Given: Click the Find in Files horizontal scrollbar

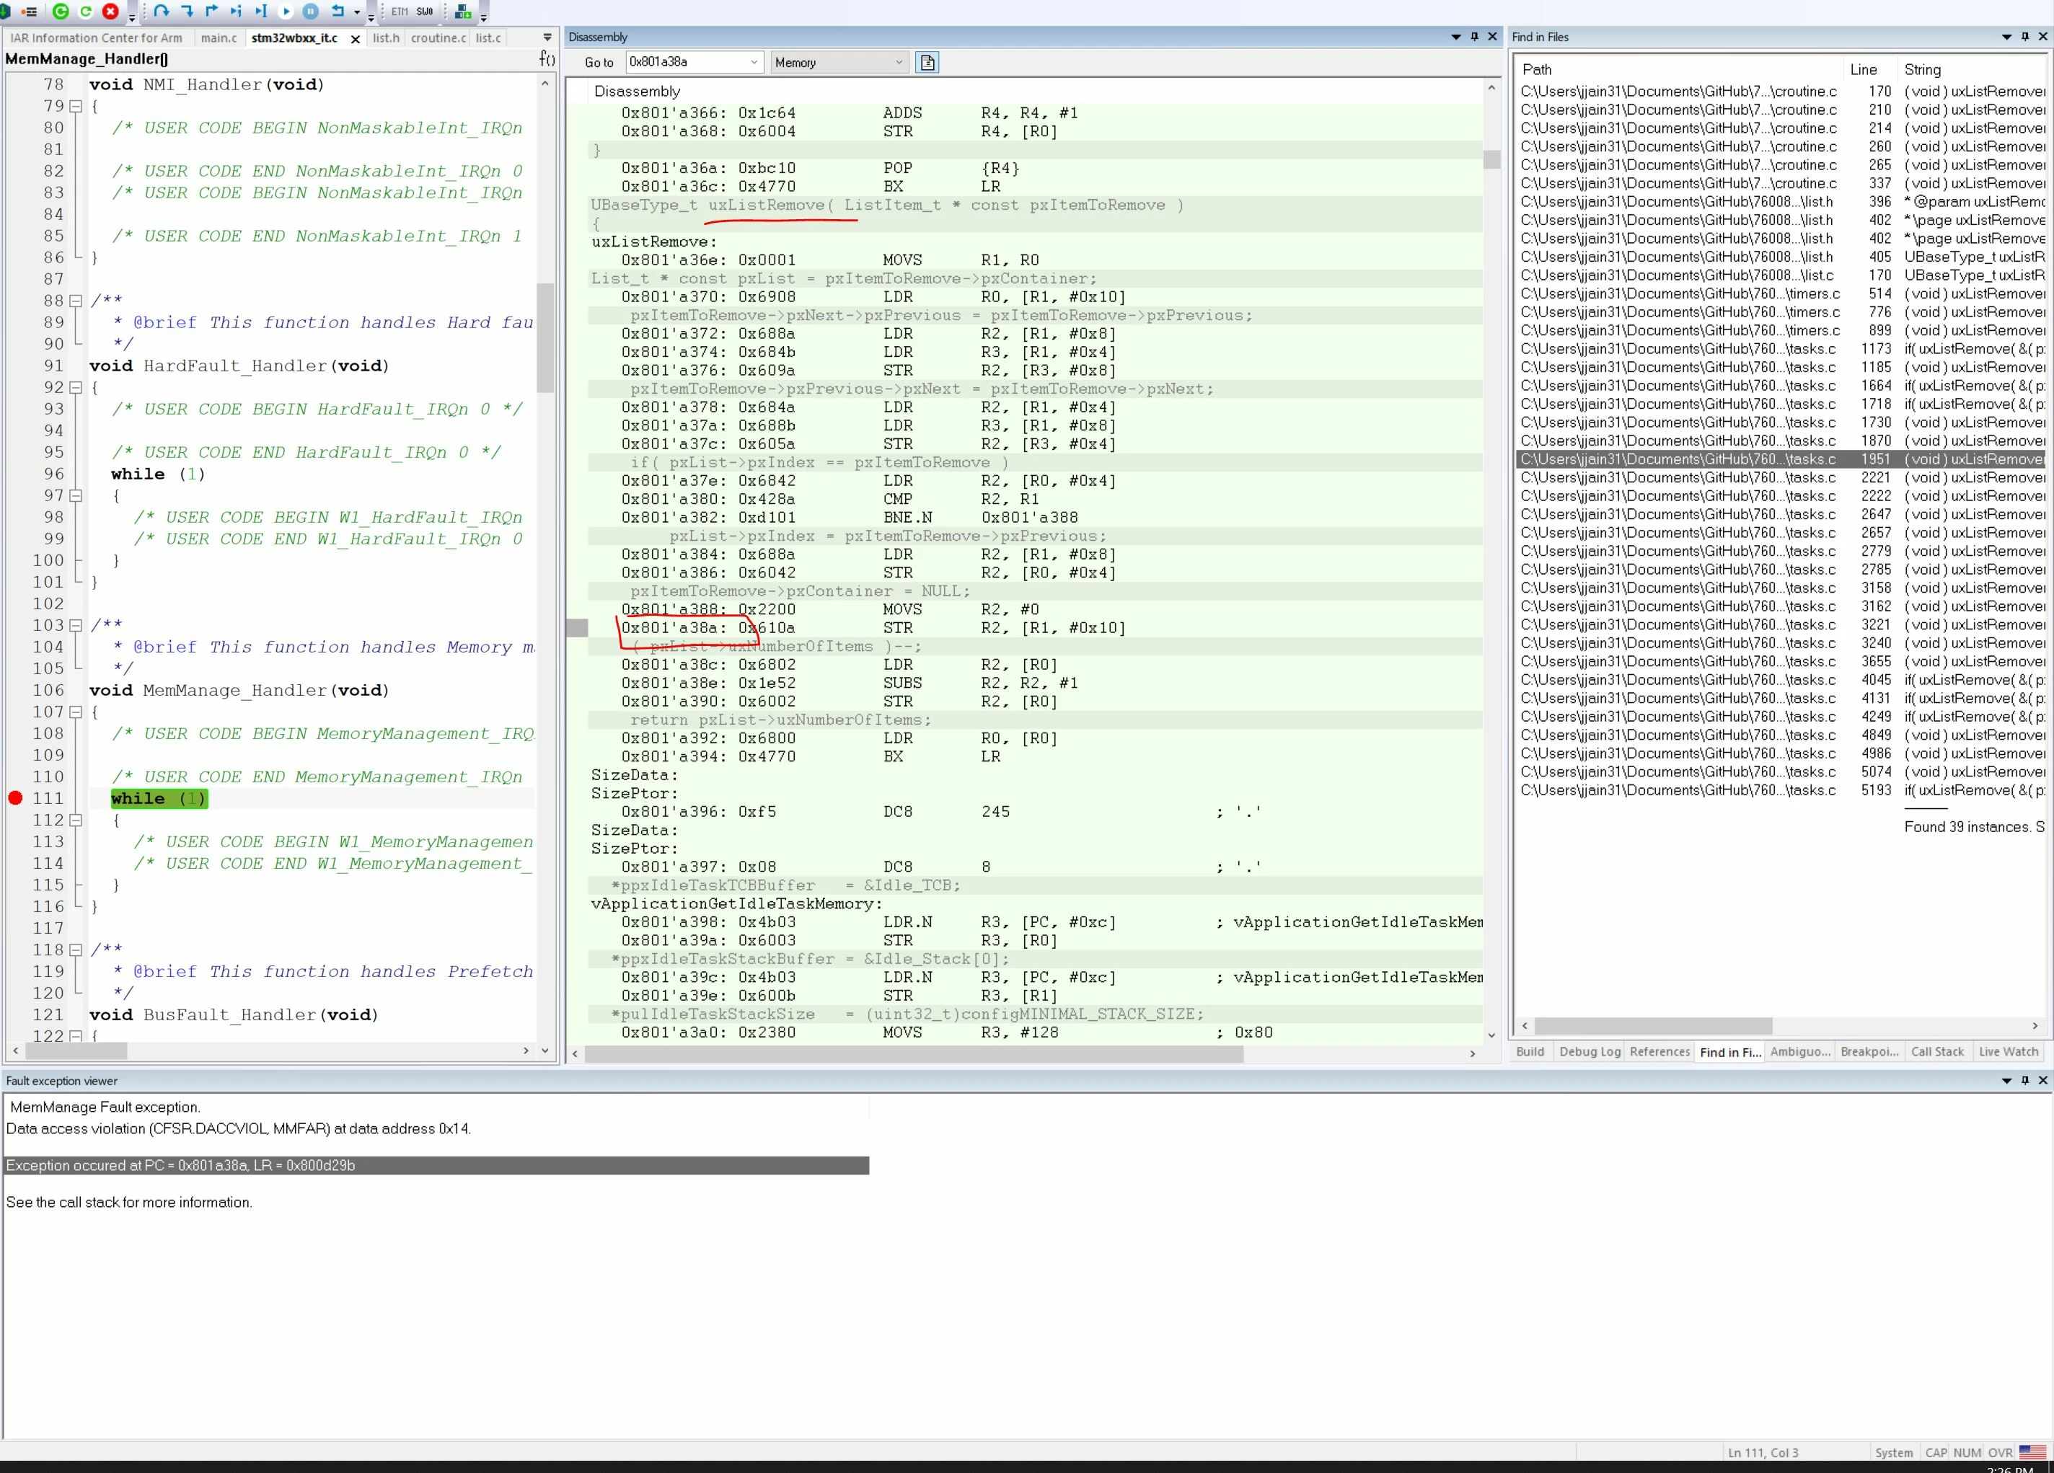Looking at the screenshot, I should (1653, 1026).
